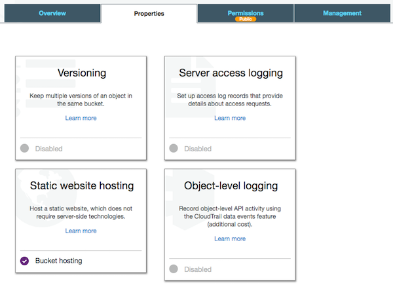Click Disabled text in Server access logging card
Viewport: 393px width, 285px height.
pos(198,149)
